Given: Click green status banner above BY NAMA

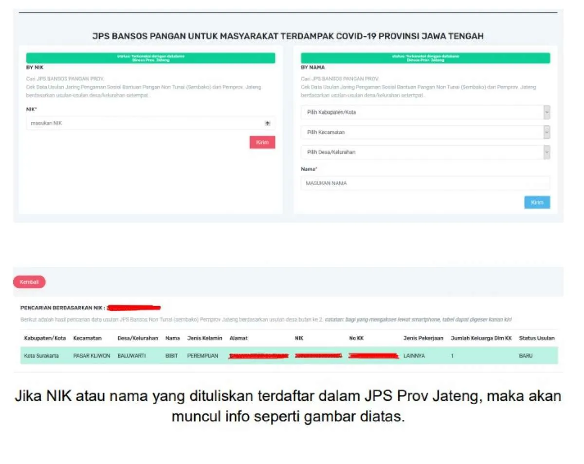Looking at the screenshot, I should (425, 58).
